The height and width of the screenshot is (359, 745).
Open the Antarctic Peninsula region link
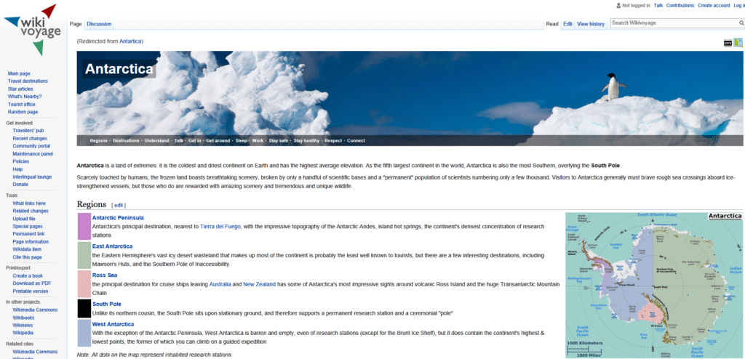[x=118, y=218]
